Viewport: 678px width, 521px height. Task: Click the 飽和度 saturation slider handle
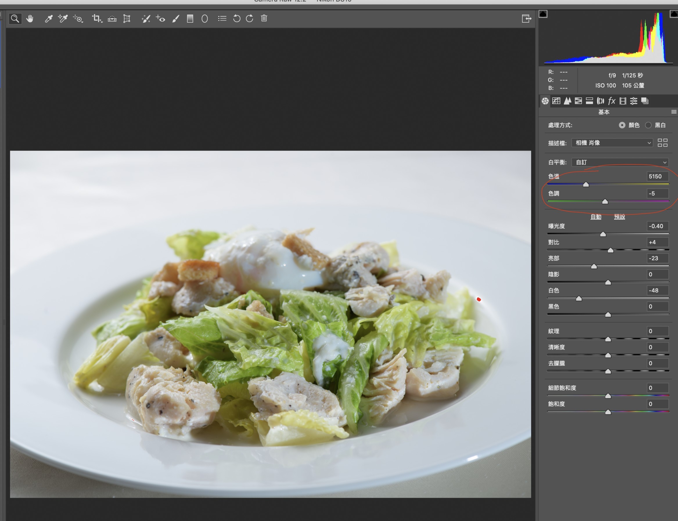(x=608, y=412)
